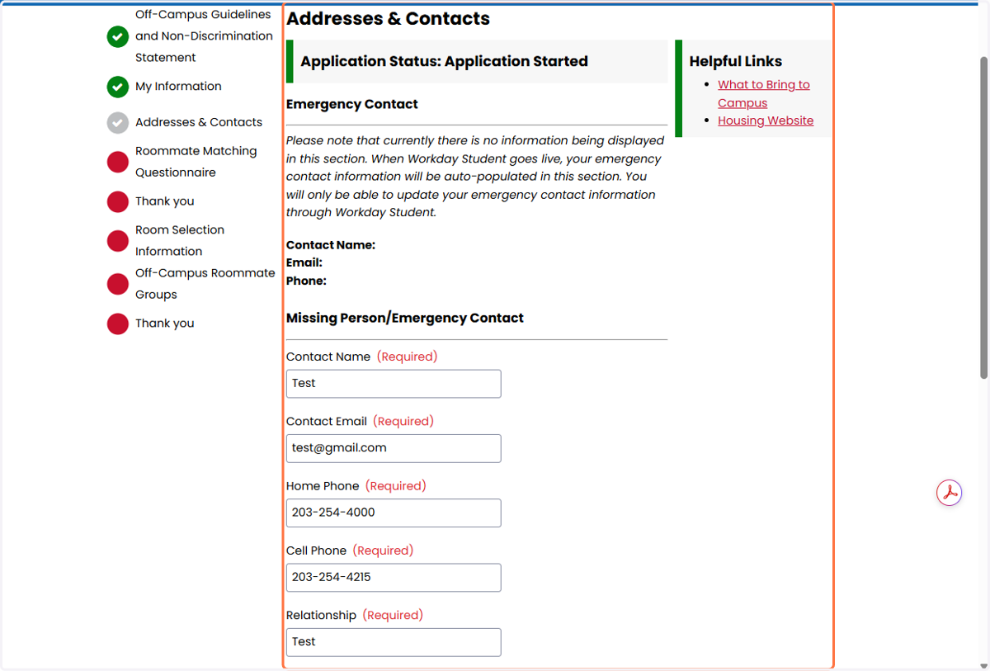The height and width of the screenshot is (671, 990).
Task: Click the bold Contact Name: label
Action: pyautogui.click(x=331, y=245)
